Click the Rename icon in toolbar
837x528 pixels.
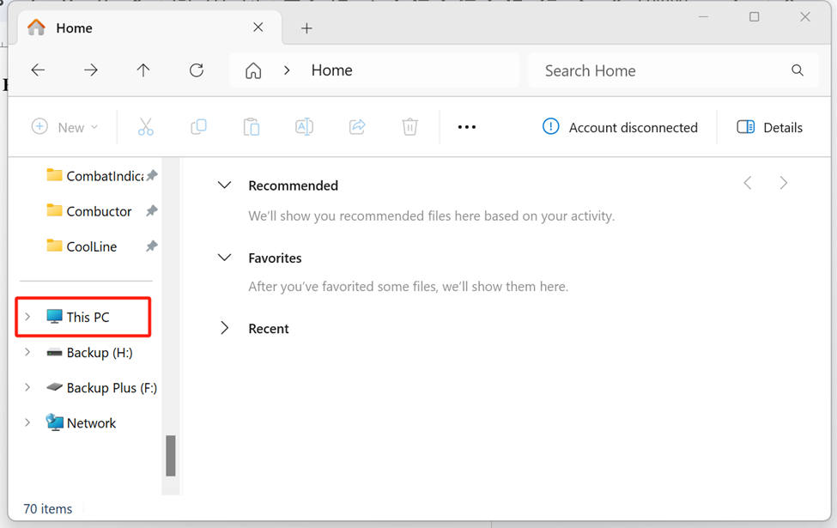click(304, 127)
